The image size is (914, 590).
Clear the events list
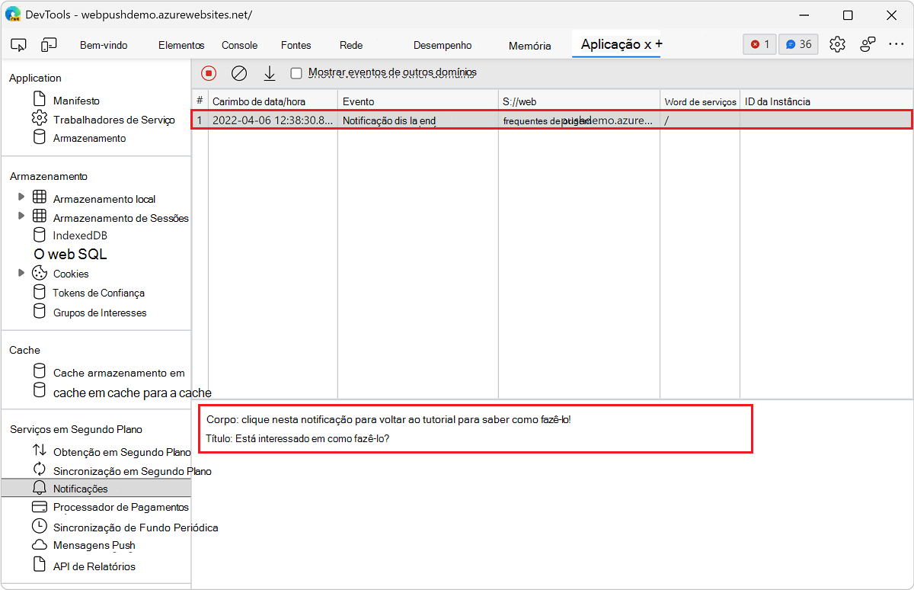[238, 72]
